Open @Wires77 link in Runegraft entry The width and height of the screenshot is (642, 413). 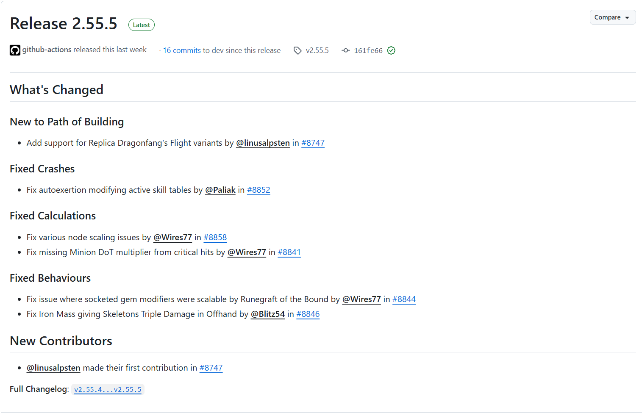(361, 299)
